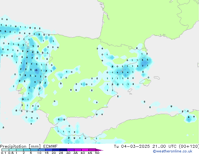Viewport: 199px width, 154px height.
Task: Pick the 20–25 mm legend color swatch
Action: tap(56, 150)
